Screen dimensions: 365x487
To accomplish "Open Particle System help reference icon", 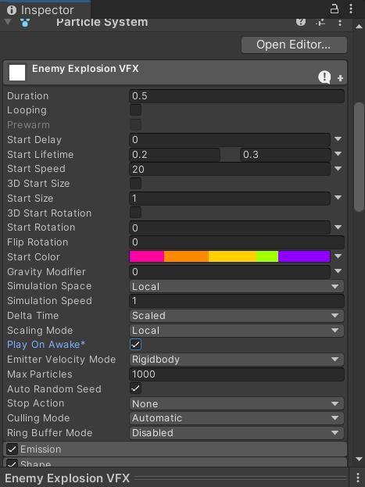I will click(x=301, y=22).
